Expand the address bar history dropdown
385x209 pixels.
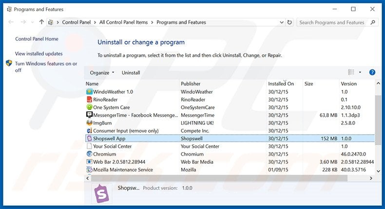coord(282,22)
